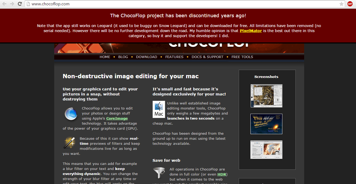Open the BLOG menu item
The width and height of the screenshot is (356, 184).
tap(123, 57)
